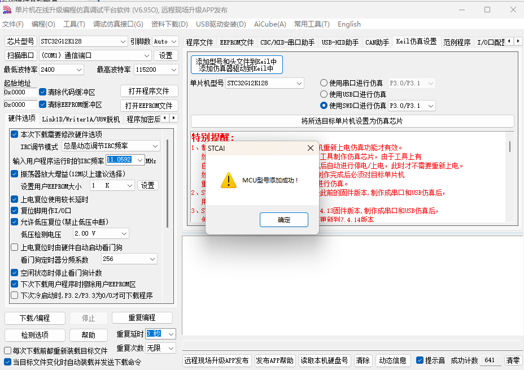Toggle 提示音 checkbox
Screen dimensions: 524x370
(420, 360)
